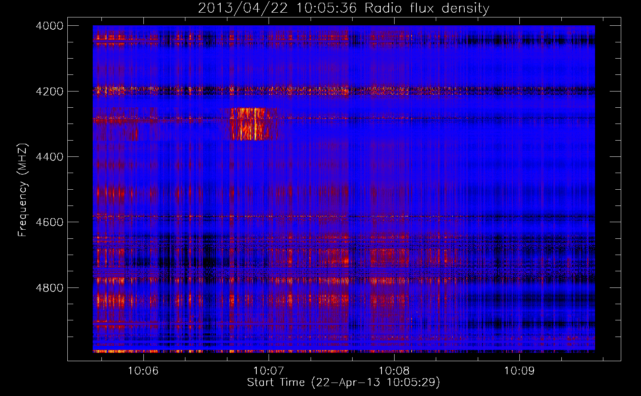Click the y-axis label "Frequency (MHZ)"
641x396 pixels.
point(22,190)
